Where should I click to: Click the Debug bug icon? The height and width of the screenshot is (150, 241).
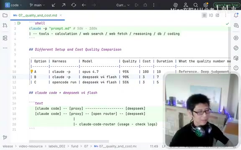click(145, 5)
